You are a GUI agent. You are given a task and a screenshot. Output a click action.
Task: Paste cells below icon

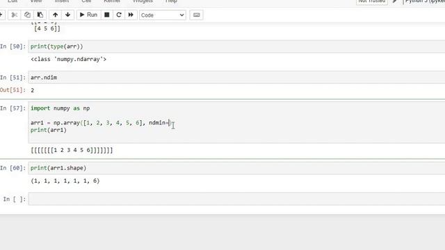pos(40,15)
